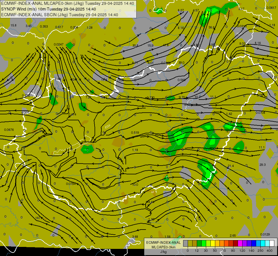Select the '3.68' map value
Viewport: 278px width, 256px height.
click(135, 237)
